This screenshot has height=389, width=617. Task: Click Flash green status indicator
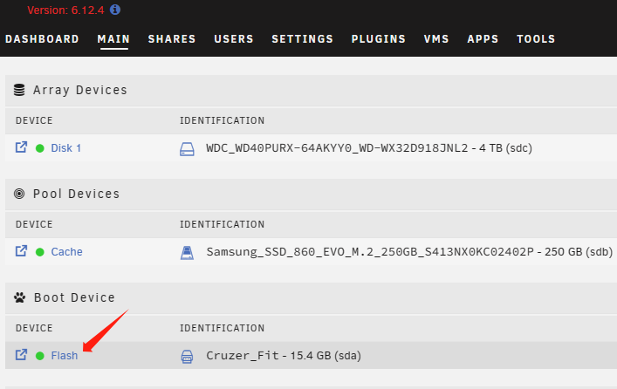(40, 356)
